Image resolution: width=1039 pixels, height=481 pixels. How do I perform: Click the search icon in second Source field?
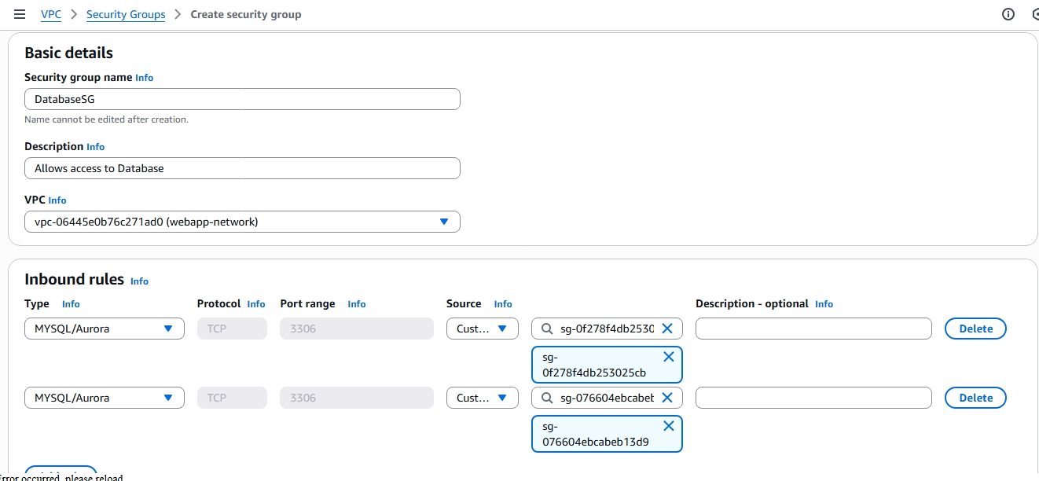pos(546,398)
